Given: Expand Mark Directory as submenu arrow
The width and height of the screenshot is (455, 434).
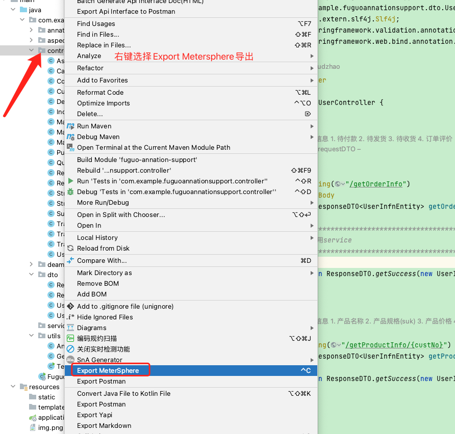Looking at the screenshot, I should pyautogui.click(x=312, y=273).
